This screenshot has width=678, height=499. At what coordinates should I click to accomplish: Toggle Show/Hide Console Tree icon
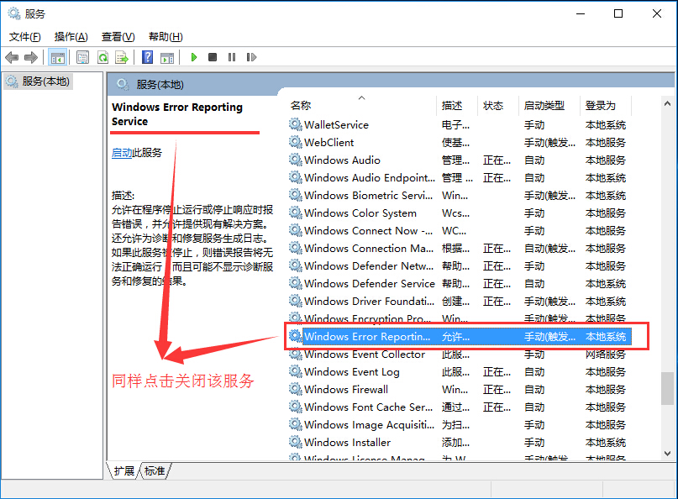[57, 57]
